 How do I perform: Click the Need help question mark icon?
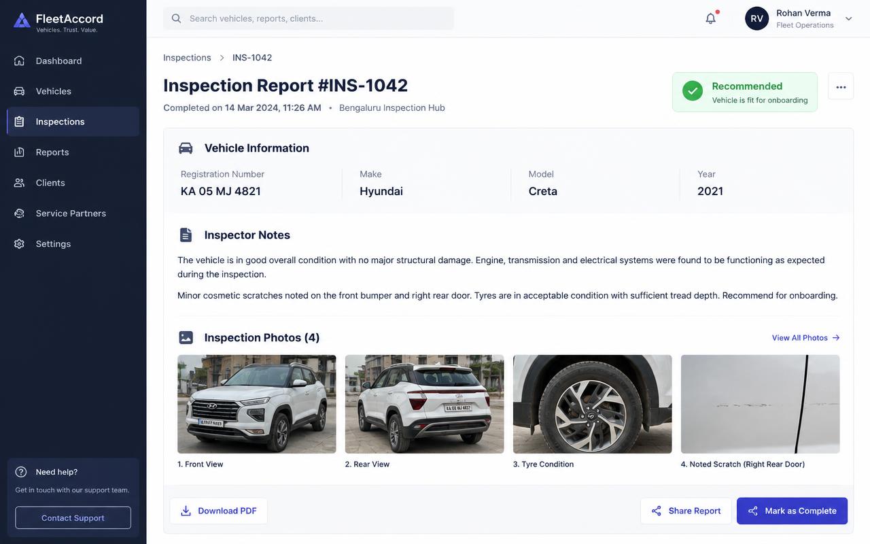tap(21, 472)
